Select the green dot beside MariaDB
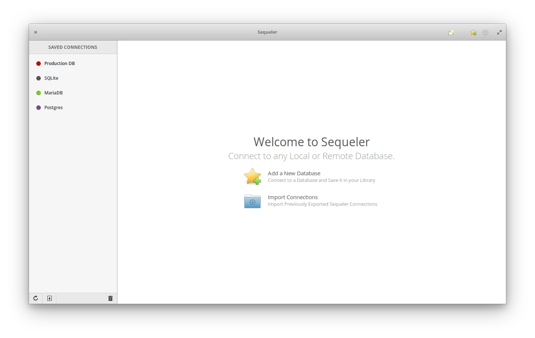This screenshot has height=338, width=535. [39, 93]
